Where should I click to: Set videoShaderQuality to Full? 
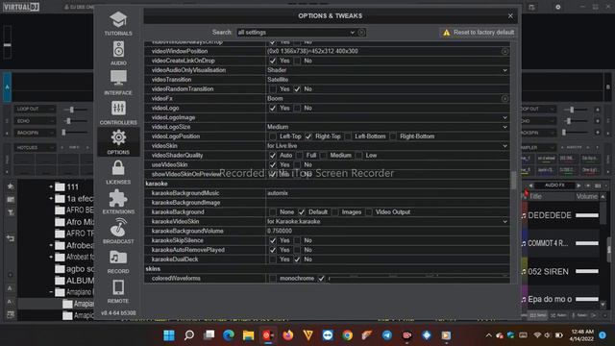tap(300, 156)
